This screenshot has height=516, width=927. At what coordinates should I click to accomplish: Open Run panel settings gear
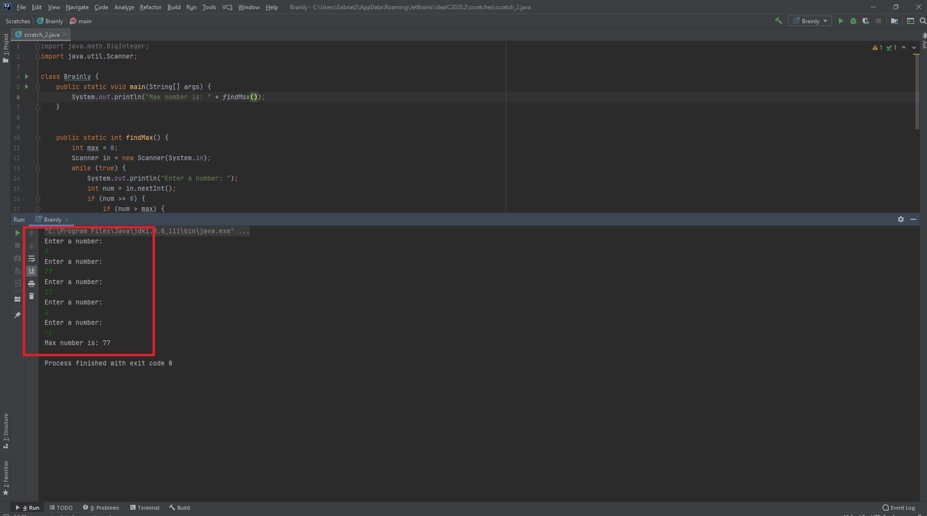[900, 219]
